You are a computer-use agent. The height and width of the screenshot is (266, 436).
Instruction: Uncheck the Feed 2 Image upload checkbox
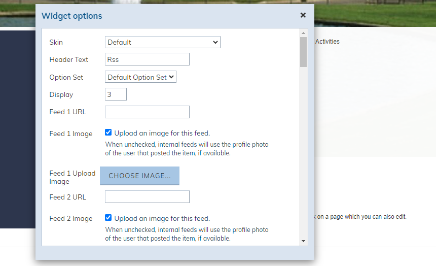[108, 218]
